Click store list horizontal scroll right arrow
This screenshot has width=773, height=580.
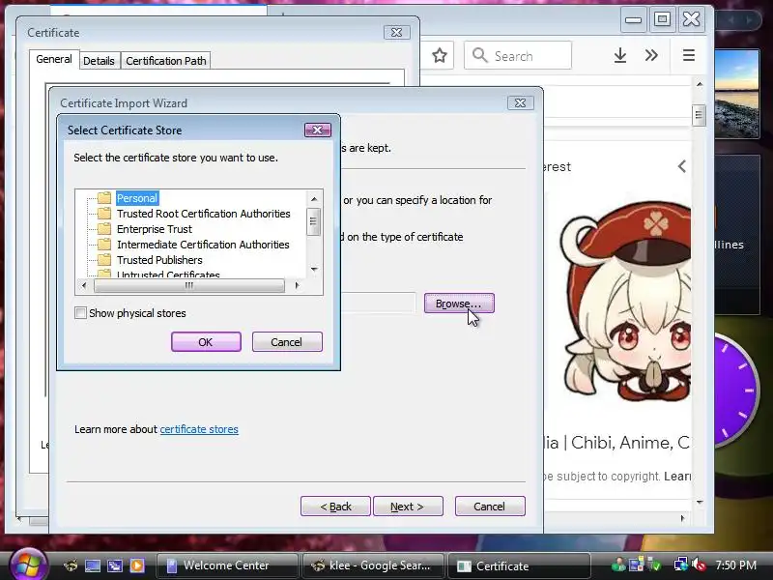point(297,285)
